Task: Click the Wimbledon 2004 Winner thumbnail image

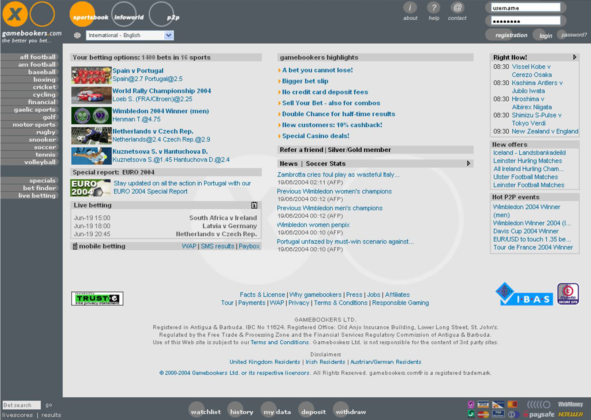Action: pos(91,116)
